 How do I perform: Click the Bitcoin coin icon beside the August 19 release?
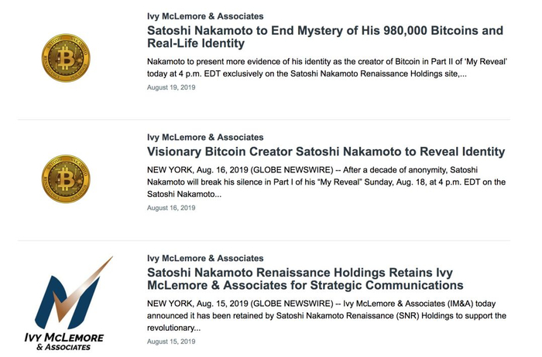(x=66, y=58)
